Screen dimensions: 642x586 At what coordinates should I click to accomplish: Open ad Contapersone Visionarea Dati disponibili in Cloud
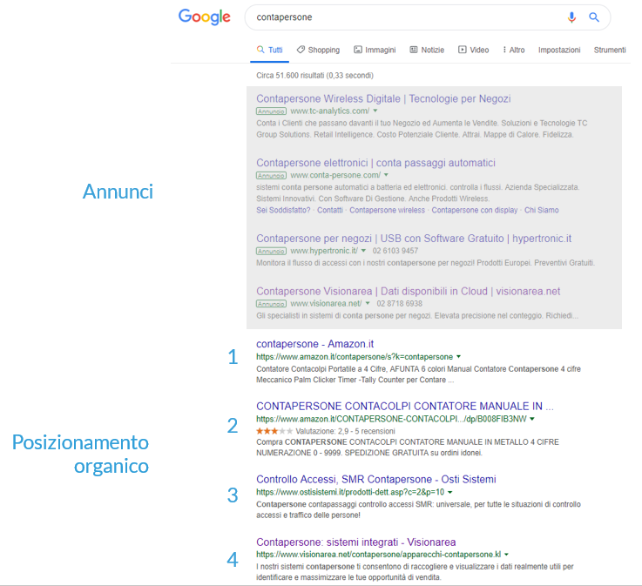(x=408, y=292)
